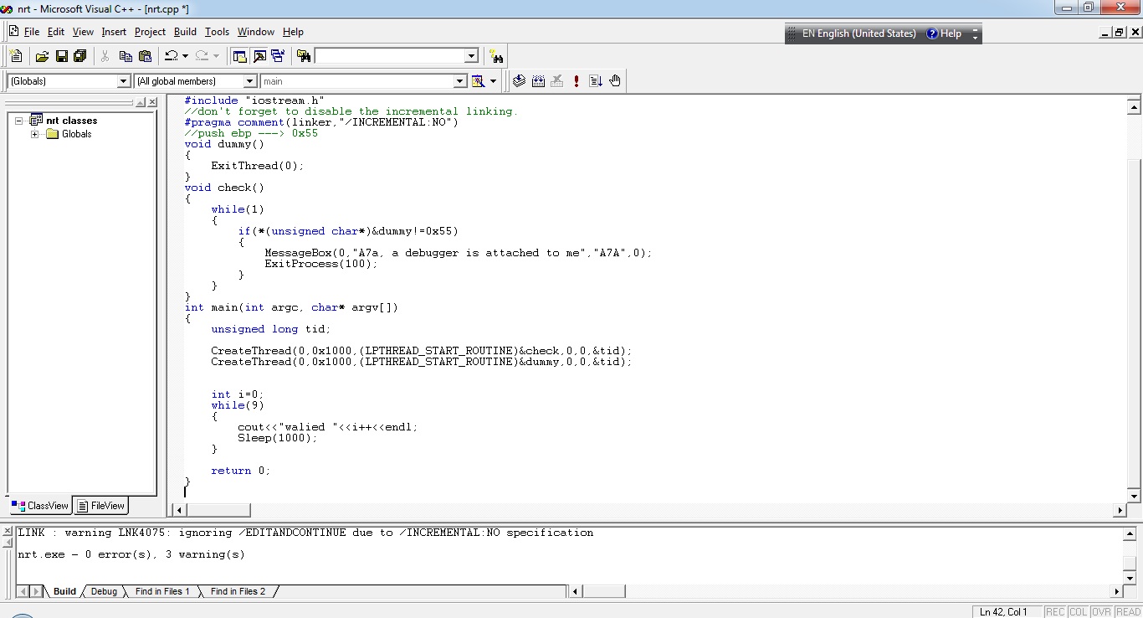Click the Save All icon
Image resolution: width=1143 pixels, height=618 pixels.
coord(80,56)
